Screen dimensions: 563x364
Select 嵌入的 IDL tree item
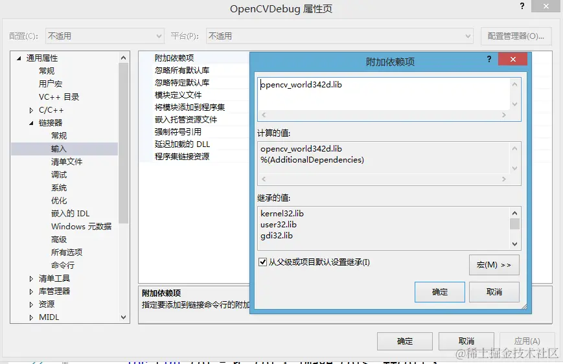coord(71,214)
